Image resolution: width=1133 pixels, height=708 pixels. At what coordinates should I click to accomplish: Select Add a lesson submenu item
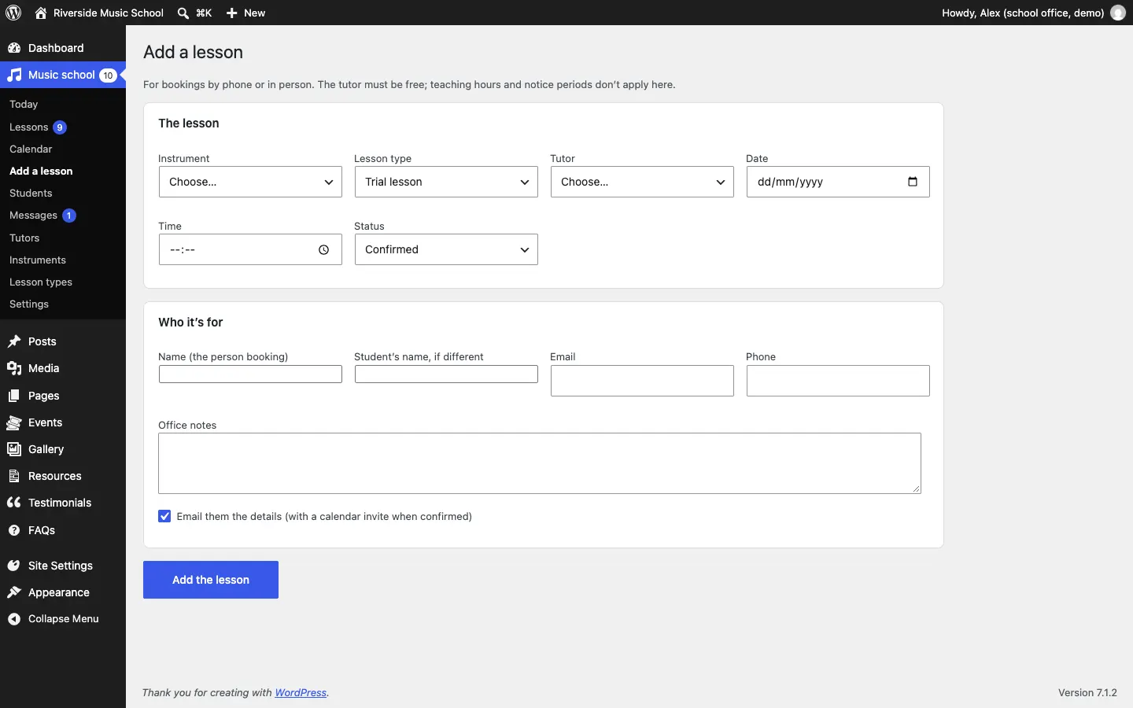[41, 171]
